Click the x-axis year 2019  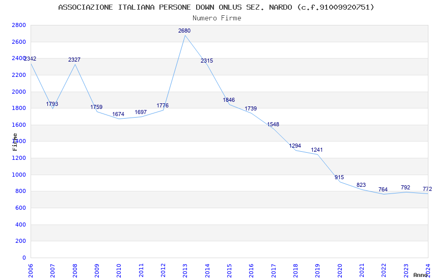pyautogui.click(x=317, y=270)
